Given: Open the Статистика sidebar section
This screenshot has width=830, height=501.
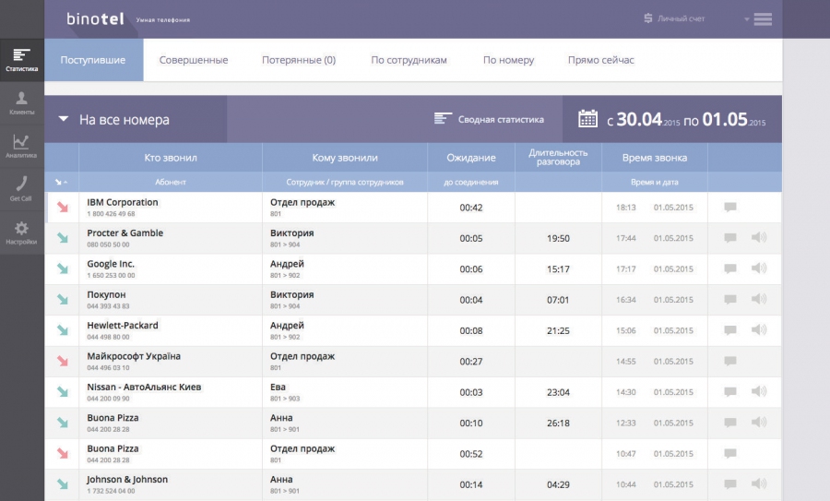Looking at the screenshot, I should click(22, 60).
